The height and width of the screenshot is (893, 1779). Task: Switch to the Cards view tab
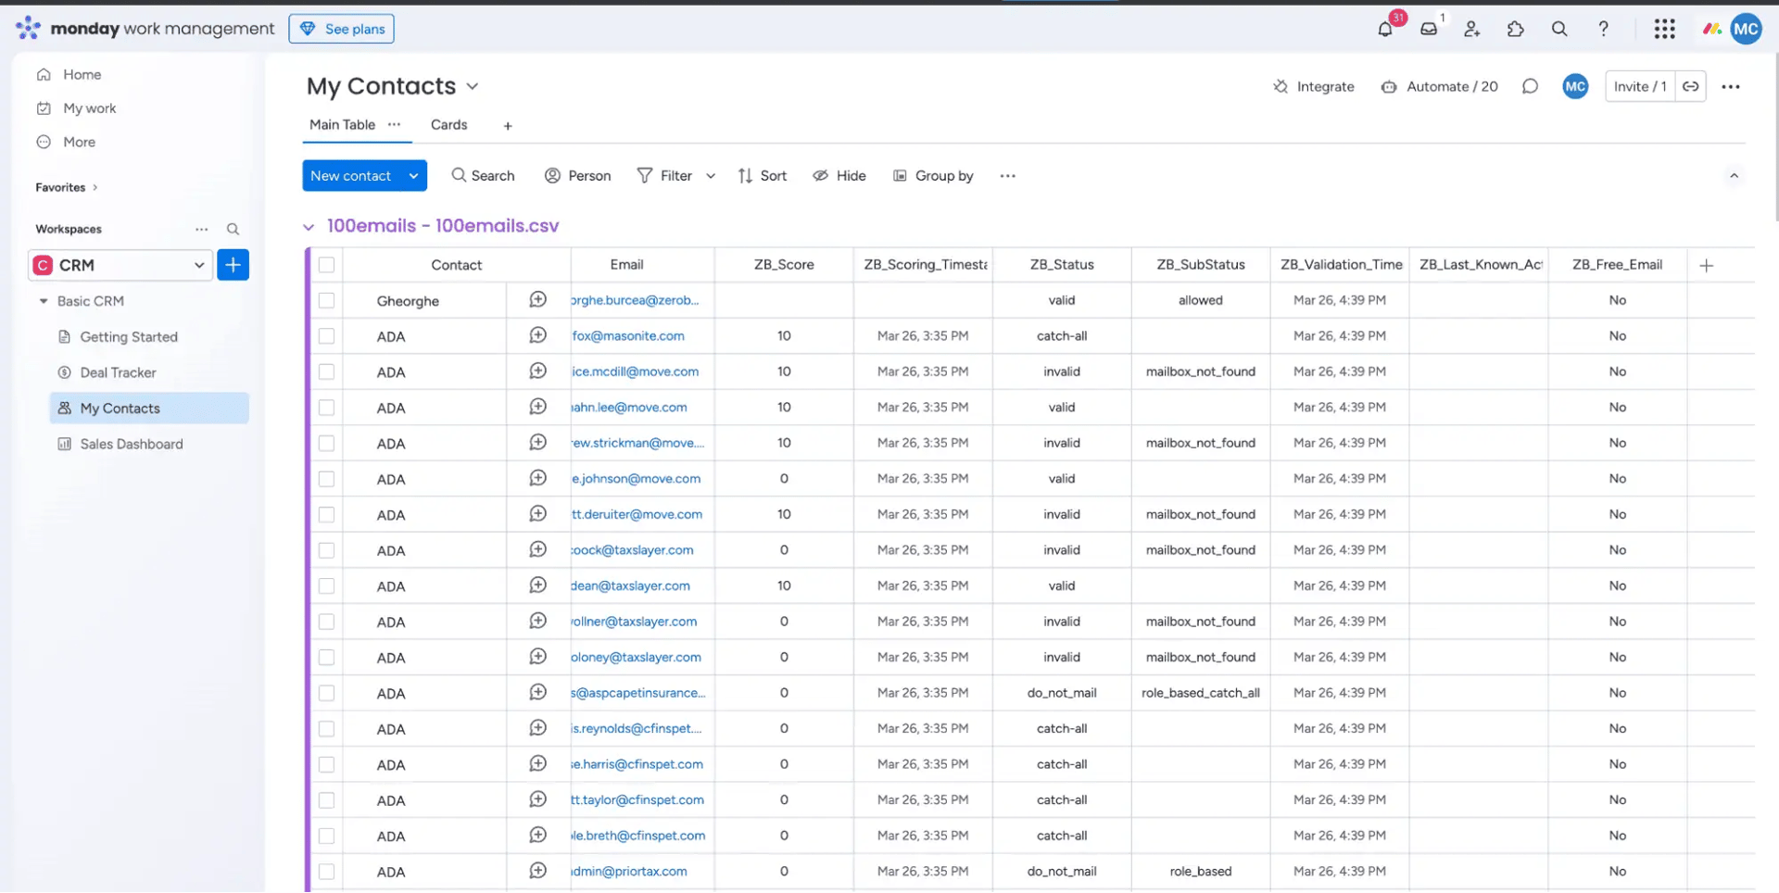click(x=448, y=124)
